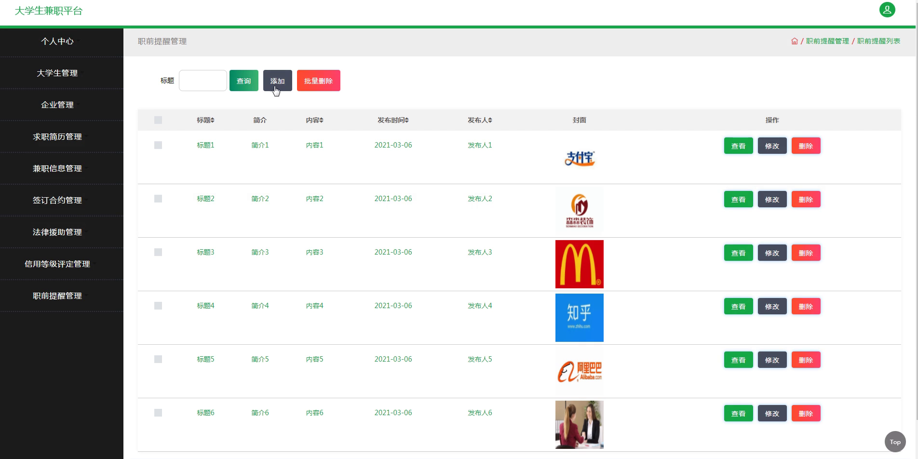Check the box for 标题4 row
Viewport: 918px width, 459px height.
[x=158, y=306]
